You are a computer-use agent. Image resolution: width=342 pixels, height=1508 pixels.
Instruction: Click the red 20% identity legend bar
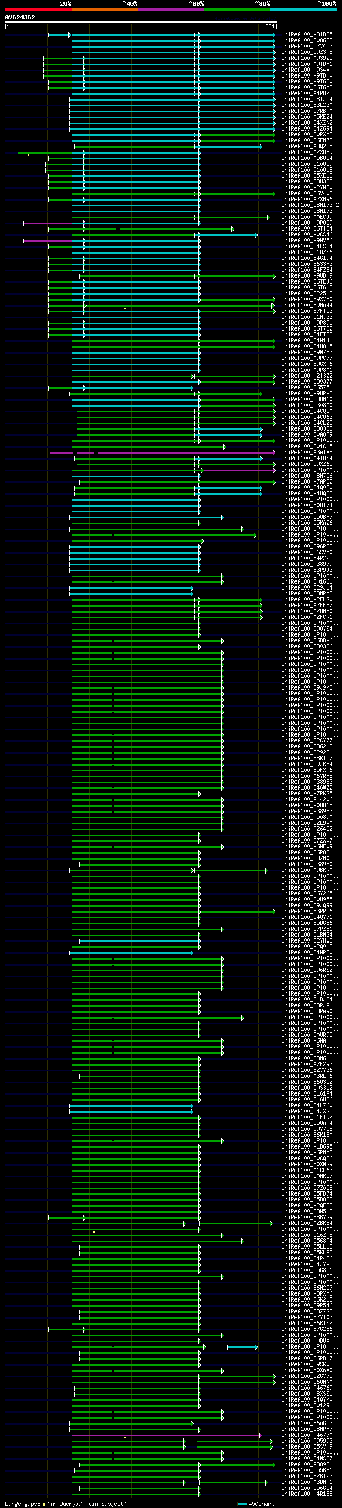(38, 10)
